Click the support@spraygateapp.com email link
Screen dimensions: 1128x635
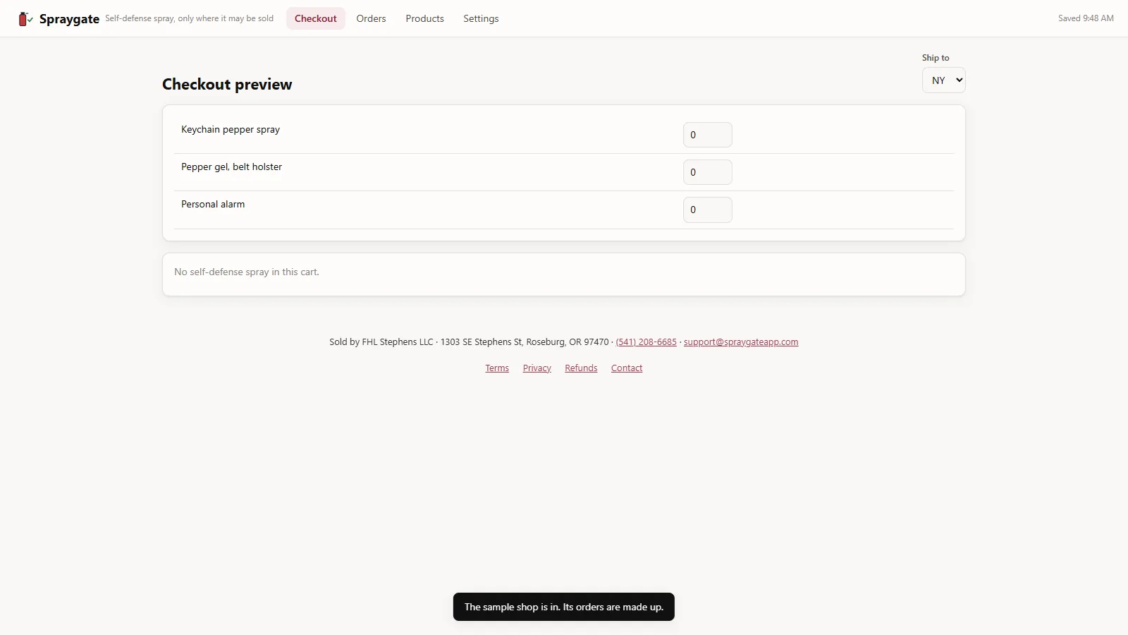coord(741,342)
